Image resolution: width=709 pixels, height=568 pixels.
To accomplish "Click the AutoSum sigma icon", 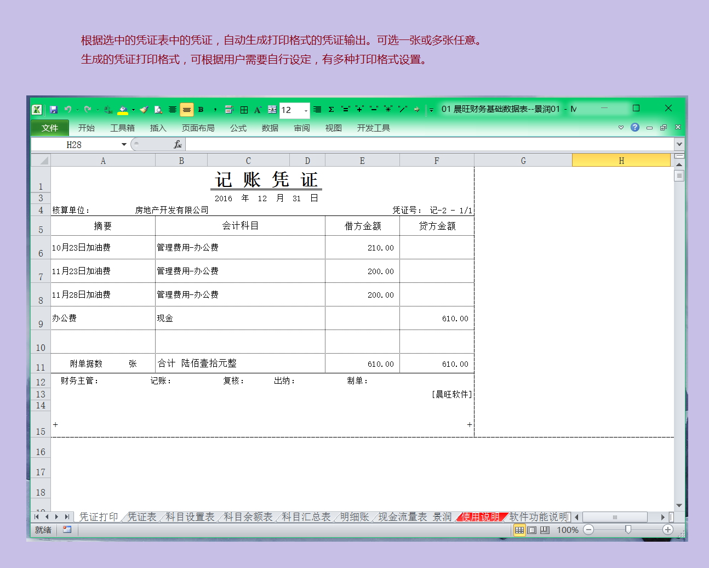I will point(331,110).
